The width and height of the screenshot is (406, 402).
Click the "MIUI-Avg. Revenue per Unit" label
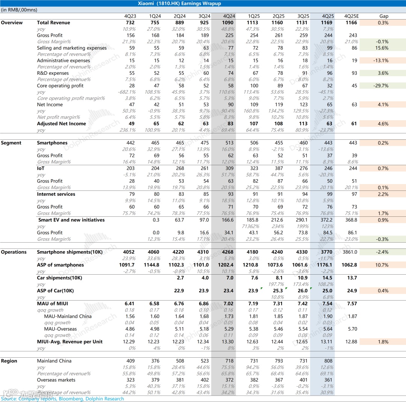click(70, 342)
